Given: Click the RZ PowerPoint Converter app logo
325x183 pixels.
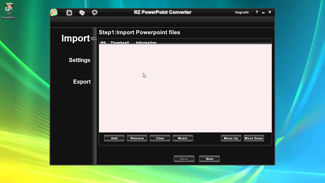Looking at the screenshot, I should click(54, 12).
